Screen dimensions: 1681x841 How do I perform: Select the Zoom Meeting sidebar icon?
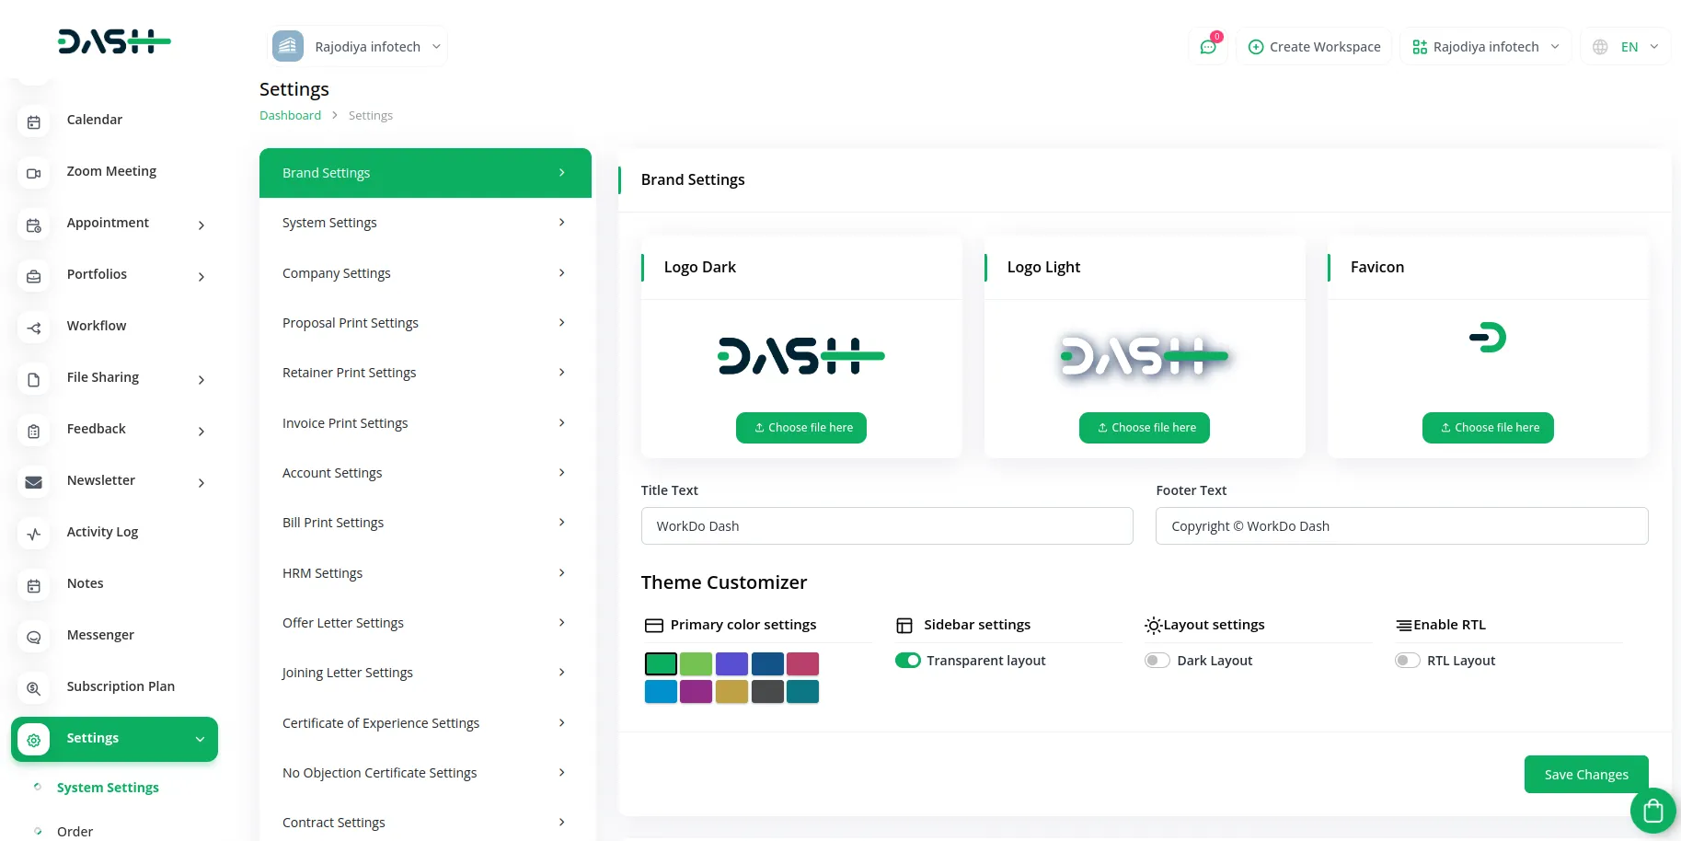pos(33,172)
